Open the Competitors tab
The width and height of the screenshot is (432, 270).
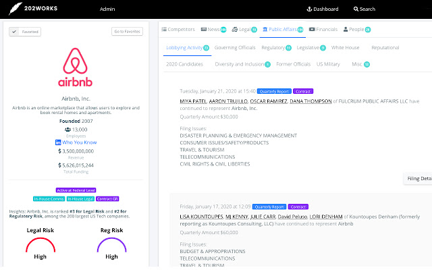coord(178,29)
